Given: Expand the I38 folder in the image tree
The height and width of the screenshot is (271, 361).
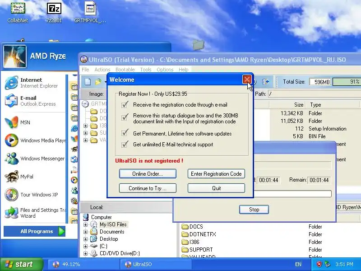Looking at the screenshot, I should tap(85, 126).
